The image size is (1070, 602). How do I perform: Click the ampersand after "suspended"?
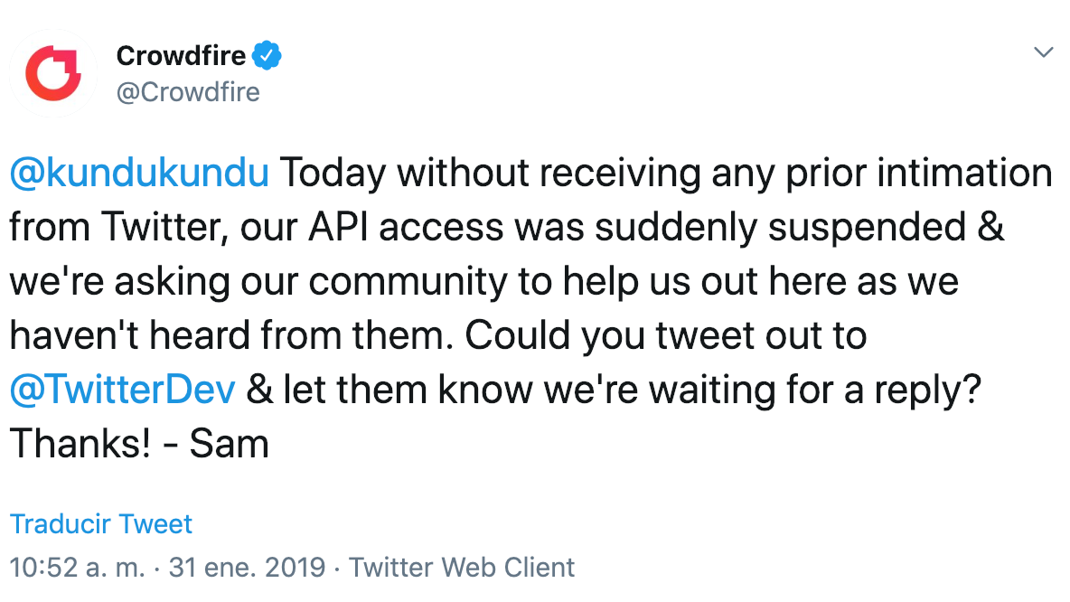(990, 228)
